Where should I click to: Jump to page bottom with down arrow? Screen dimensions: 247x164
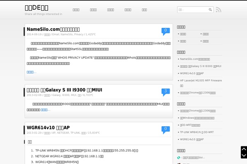coord(244,155)
